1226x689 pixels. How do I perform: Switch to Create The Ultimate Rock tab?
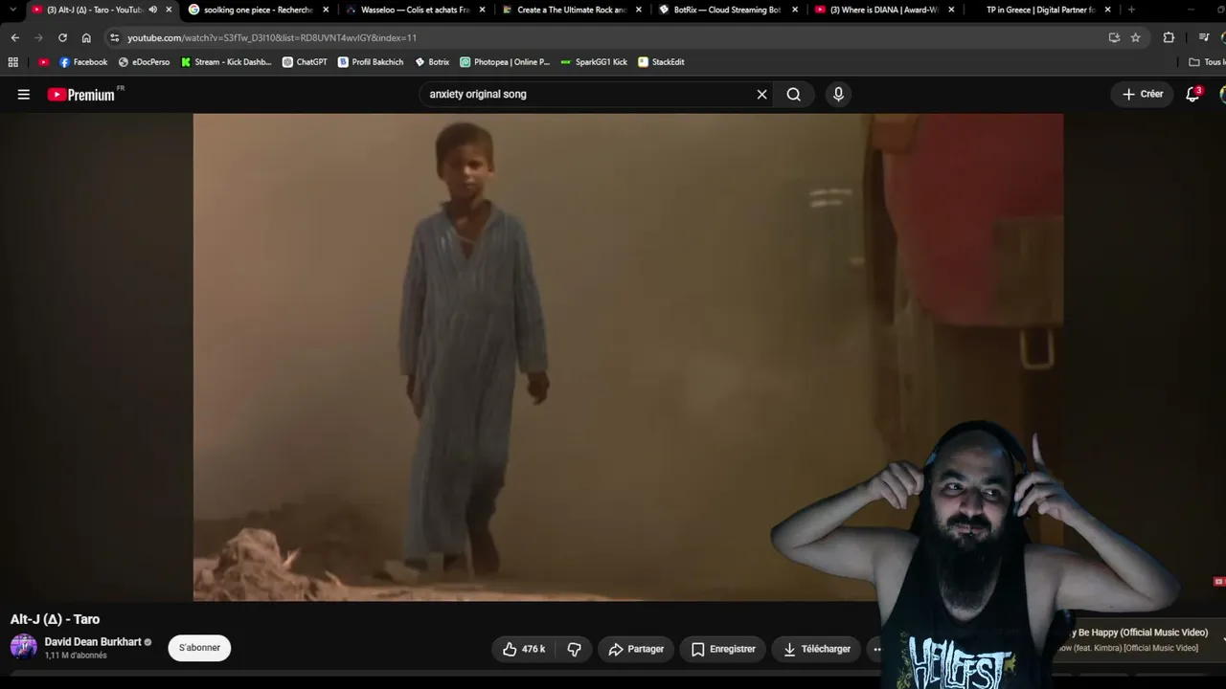click(572, 10)
